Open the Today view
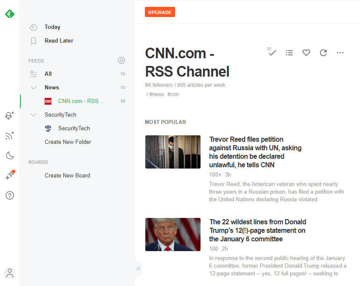359x286 pixels. 52,27
